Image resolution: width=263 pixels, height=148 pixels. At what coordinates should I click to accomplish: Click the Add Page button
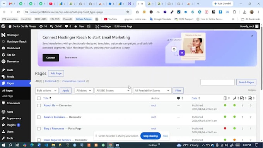(x=56, y=73)
